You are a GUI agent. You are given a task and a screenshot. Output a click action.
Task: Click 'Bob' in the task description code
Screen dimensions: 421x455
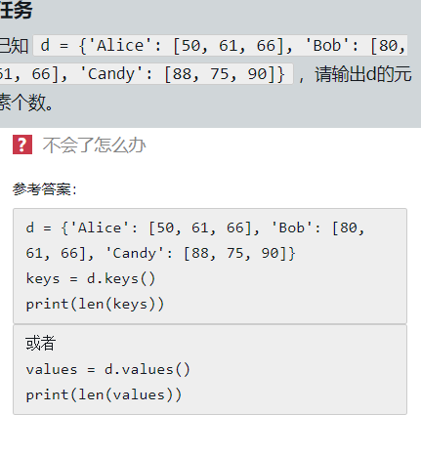(326, 45)
